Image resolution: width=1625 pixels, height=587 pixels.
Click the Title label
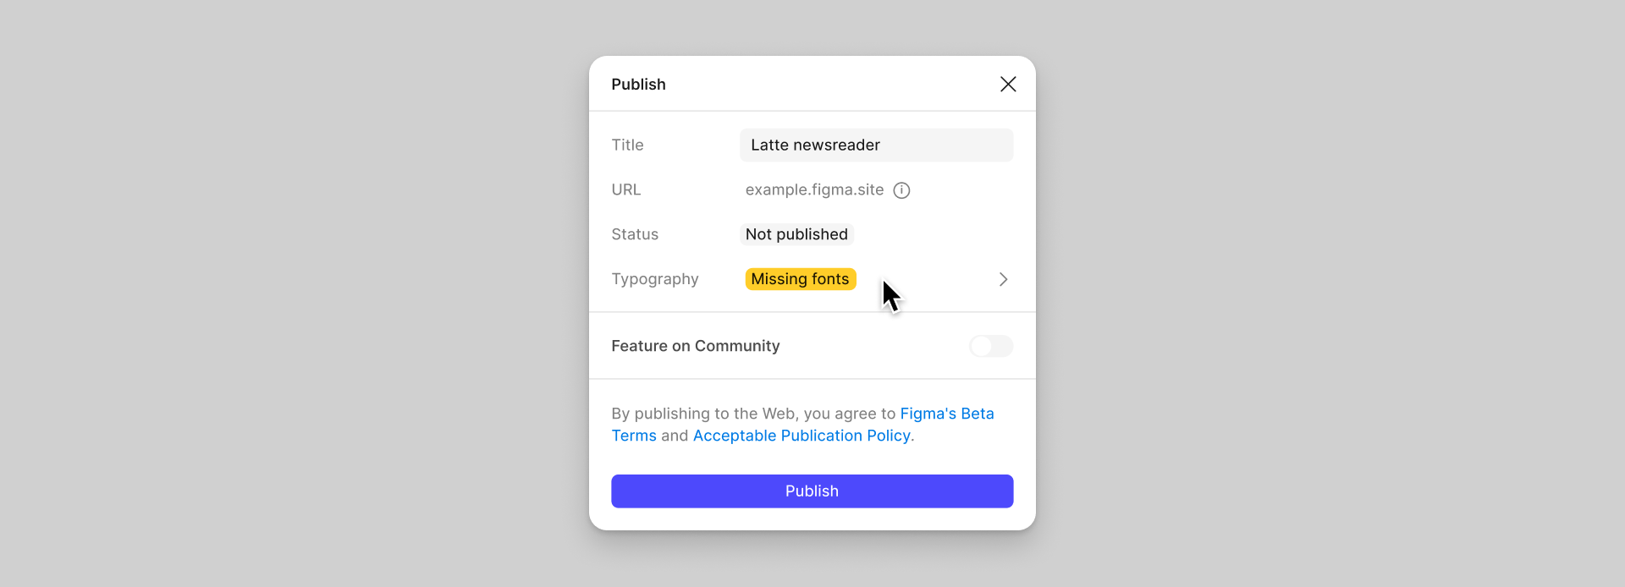click(627, 145)
